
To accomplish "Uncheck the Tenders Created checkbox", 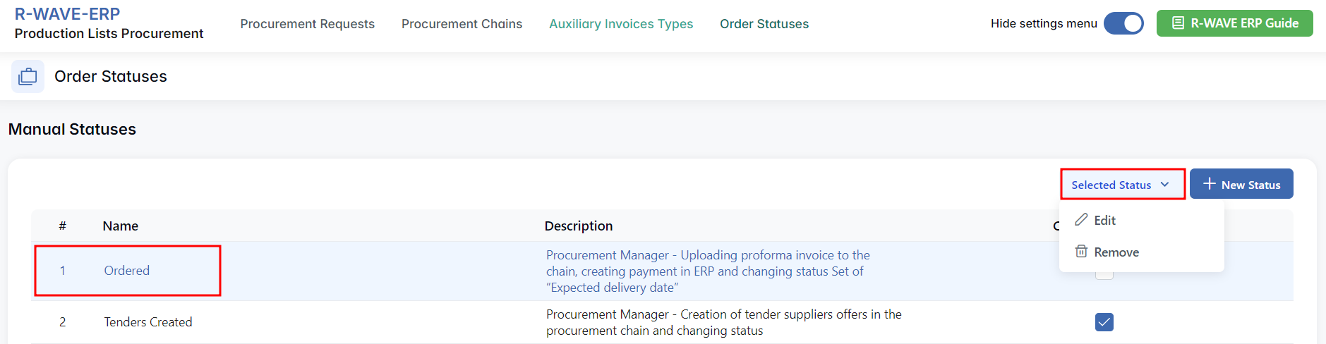I will [x=1104, y=322].
